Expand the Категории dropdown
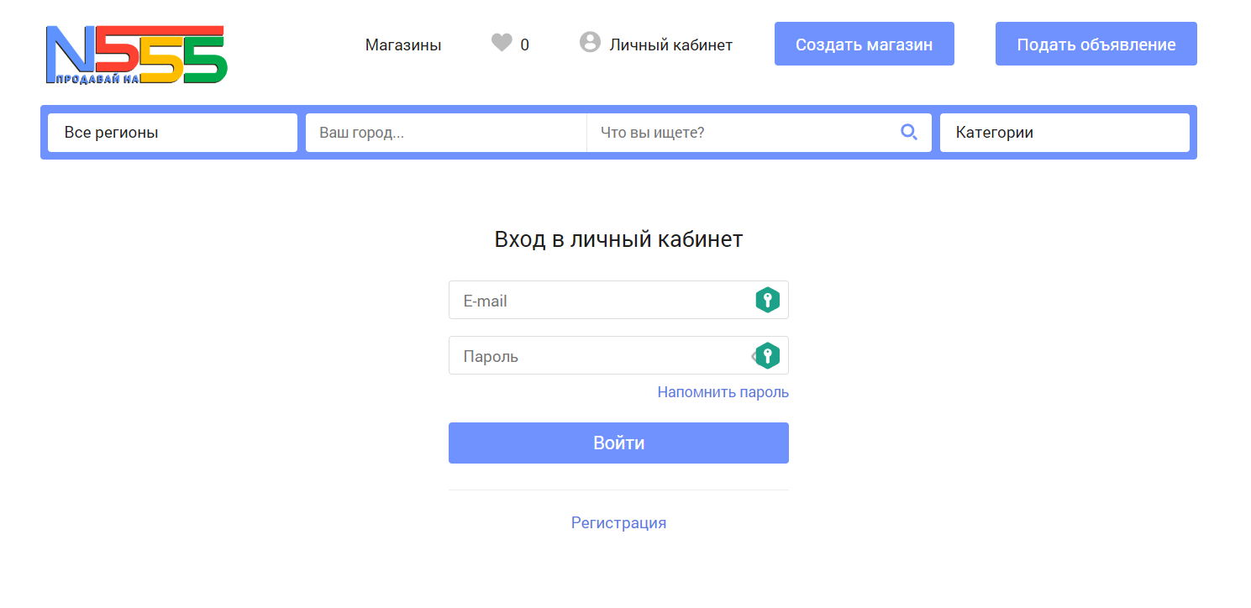1251x608 pixels. [x=1064, y=133]
